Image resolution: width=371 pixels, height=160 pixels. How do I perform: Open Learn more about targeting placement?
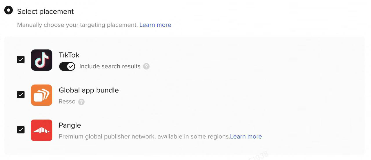(155, 25)
